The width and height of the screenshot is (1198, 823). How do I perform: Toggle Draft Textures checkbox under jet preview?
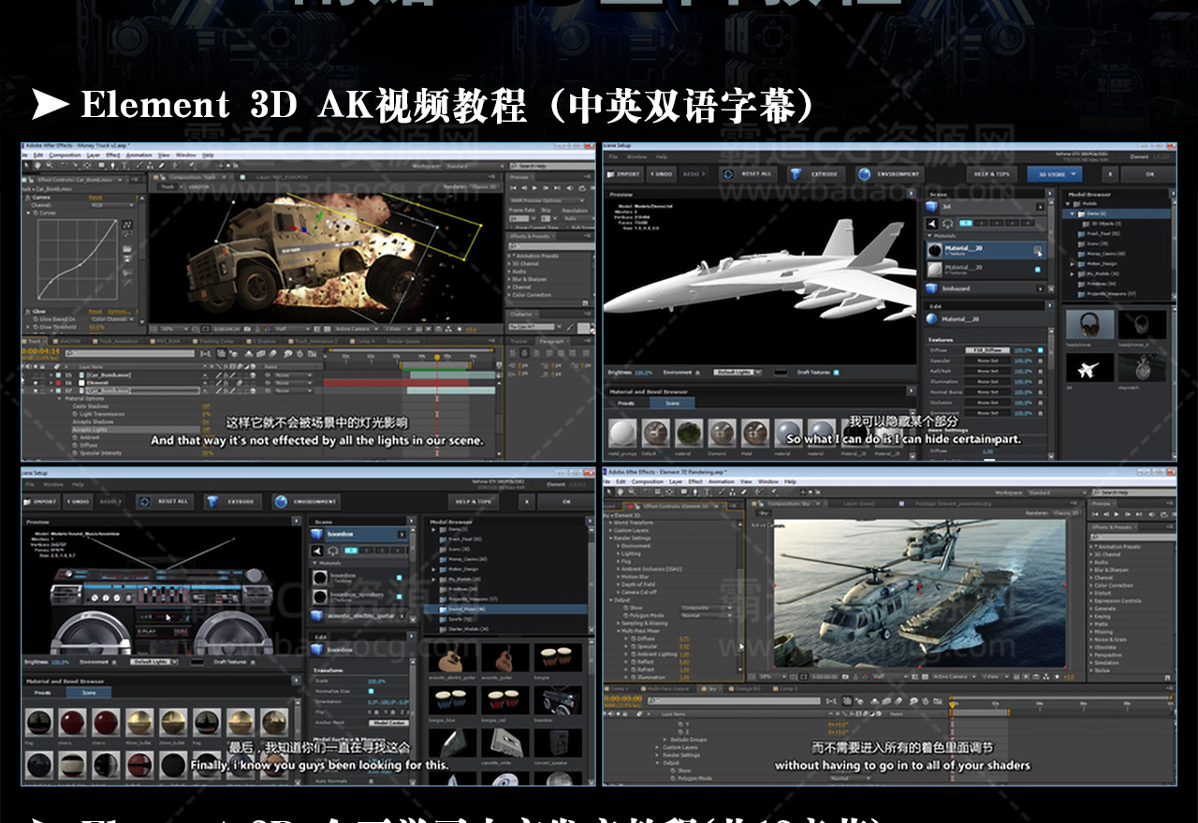[836, 373]
